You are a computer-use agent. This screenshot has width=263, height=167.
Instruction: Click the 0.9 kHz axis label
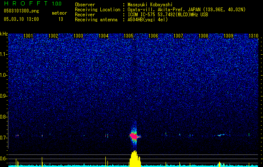3,96
